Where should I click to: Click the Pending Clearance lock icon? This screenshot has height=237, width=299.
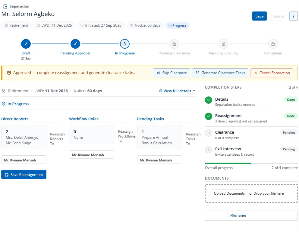(174, 44)
